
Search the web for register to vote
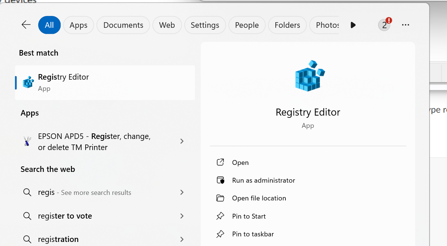[x=65, y=216]
